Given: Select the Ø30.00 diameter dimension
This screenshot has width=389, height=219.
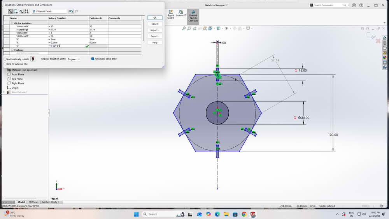Looking at the screenshot, I should (x=304, y=118).
